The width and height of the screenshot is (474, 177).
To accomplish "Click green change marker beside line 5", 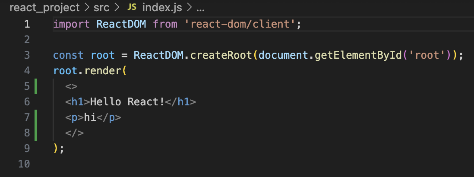I will pos(36,86).
